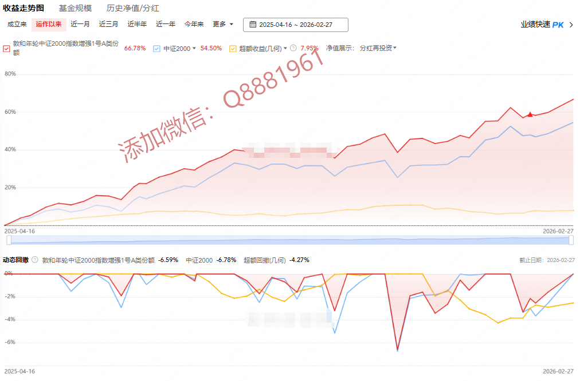Select the 近三月 time period
Image resolution: width=580 pixels, height=381 pixels.
coord(108,24)
